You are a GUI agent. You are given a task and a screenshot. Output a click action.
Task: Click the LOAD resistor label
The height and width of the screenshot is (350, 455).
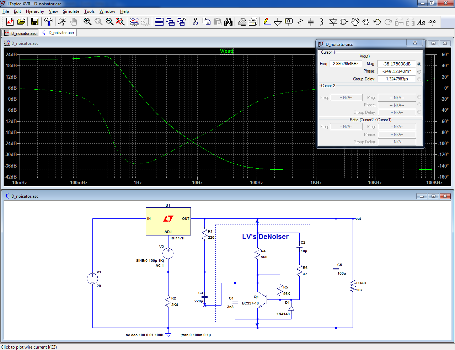pyautogui.click(x=361, y=283)
